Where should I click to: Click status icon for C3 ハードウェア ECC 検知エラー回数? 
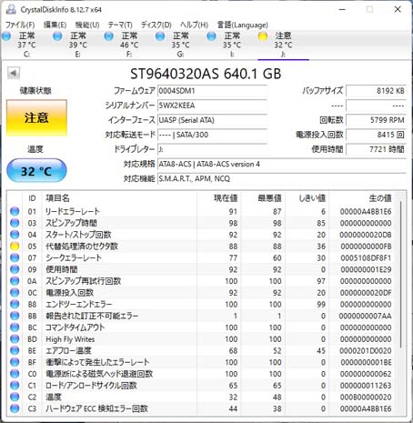point(15,408)
